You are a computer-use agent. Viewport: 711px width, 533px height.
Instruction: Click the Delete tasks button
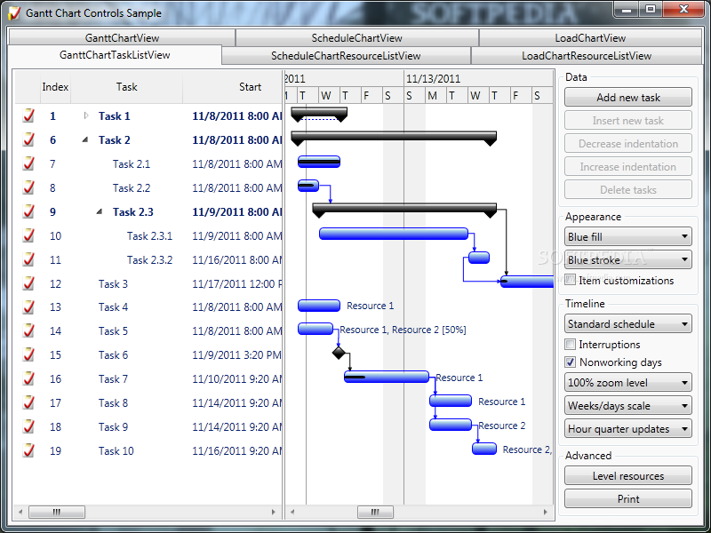[628, 189]
